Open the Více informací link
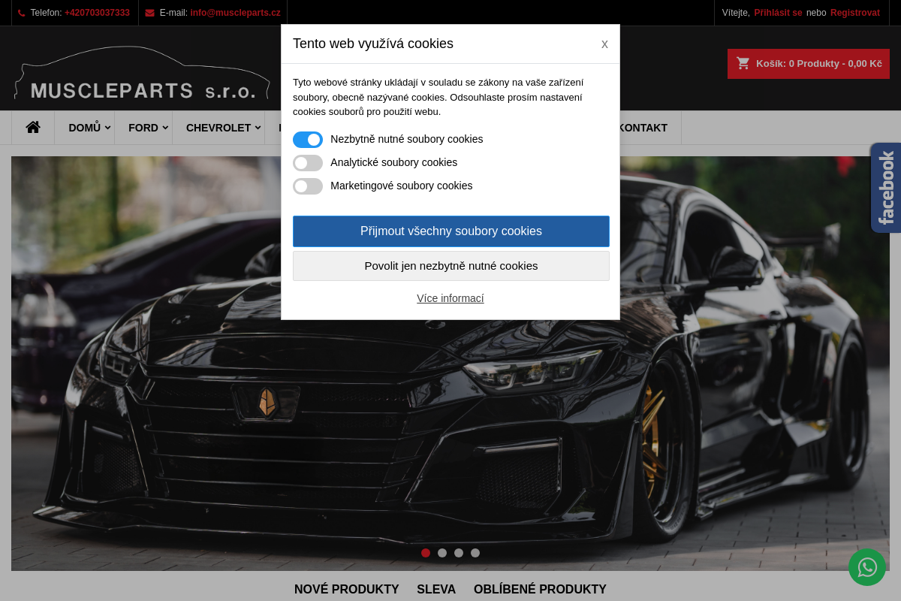This screenshot has height=601, width=901. point(450,298)
